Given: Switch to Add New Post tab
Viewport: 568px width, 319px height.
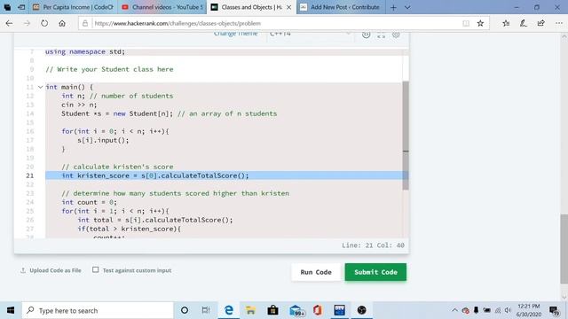Looking at the screenshot, I should (341, 7).
